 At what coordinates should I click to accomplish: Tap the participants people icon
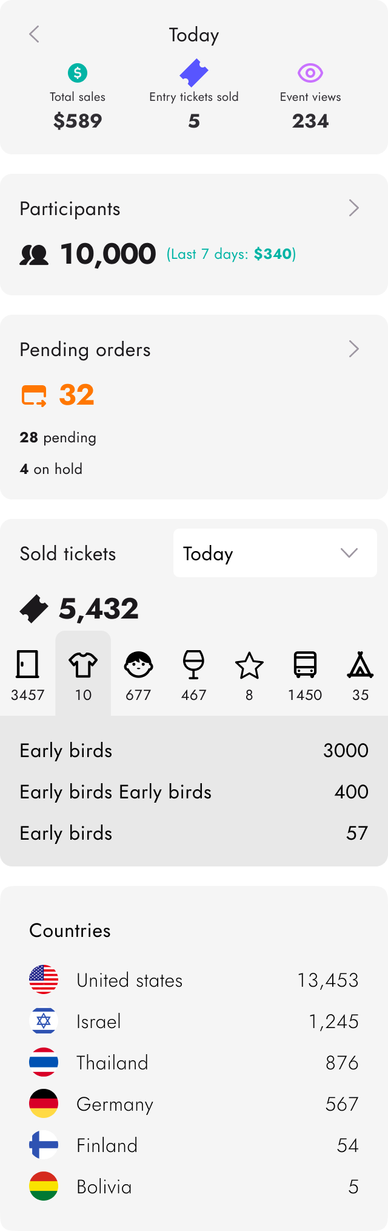click(34, 255)
